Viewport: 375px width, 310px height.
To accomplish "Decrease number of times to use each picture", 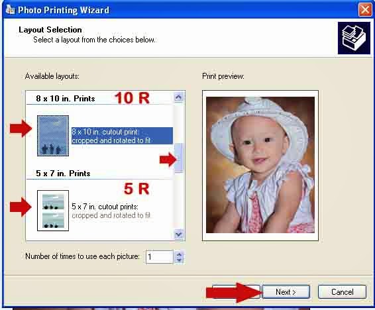I will 179,260.
